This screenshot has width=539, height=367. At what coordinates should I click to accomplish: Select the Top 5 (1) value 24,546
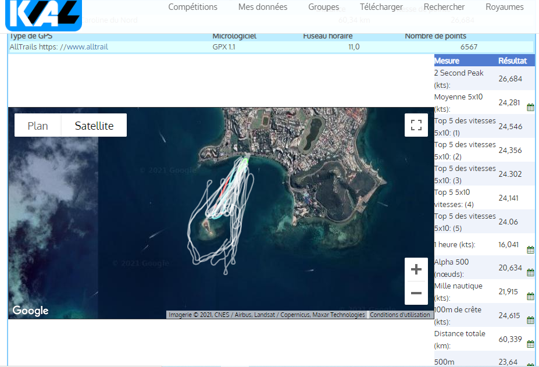(x=510, y=127)
